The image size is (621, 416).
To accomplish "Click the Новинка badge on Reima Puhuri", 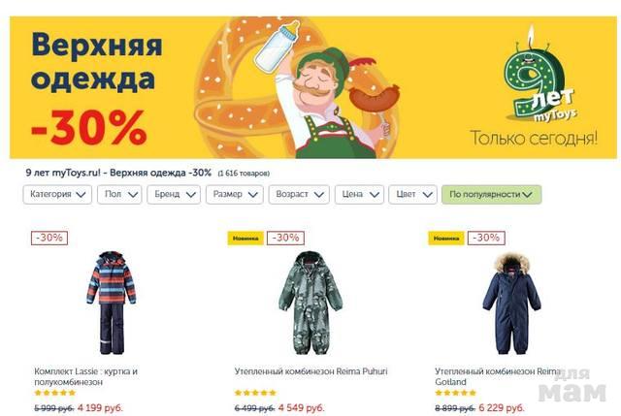I will pyautogui.click(x=245, y=239).
